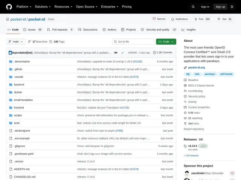The image size is (241, 180).
Task: Switch to the Actions tab
Action: coord(110,30)
